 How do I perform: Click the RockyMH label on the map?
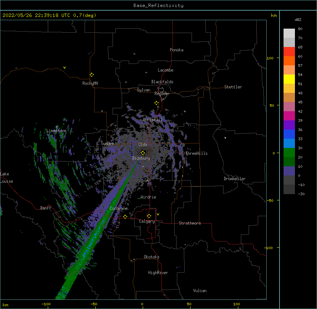tap(90, 83)
